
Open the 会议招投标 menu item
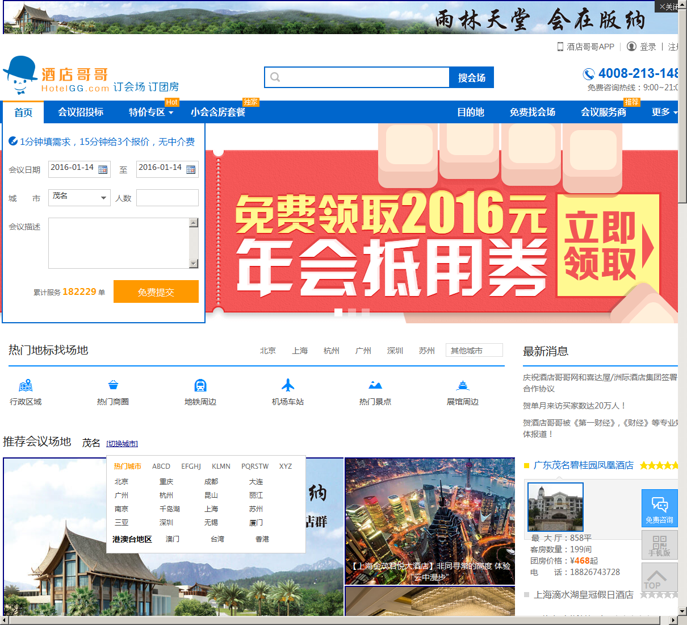point(81,113)
